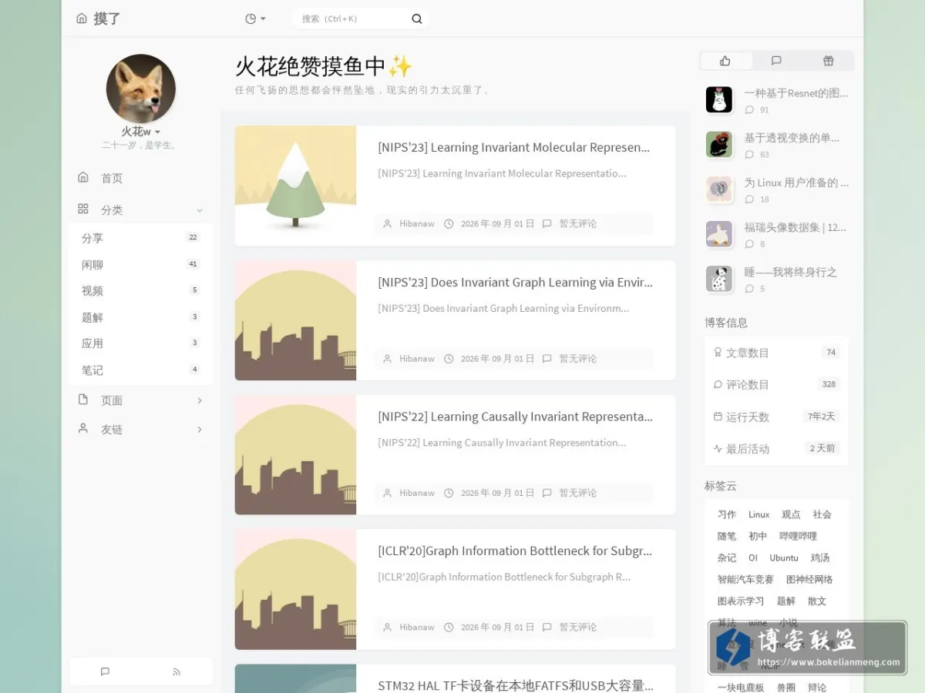The width and height of the screenshot is (925, 693).
Task: Click the magnifier search icon
Action: (x=417, y=18)
